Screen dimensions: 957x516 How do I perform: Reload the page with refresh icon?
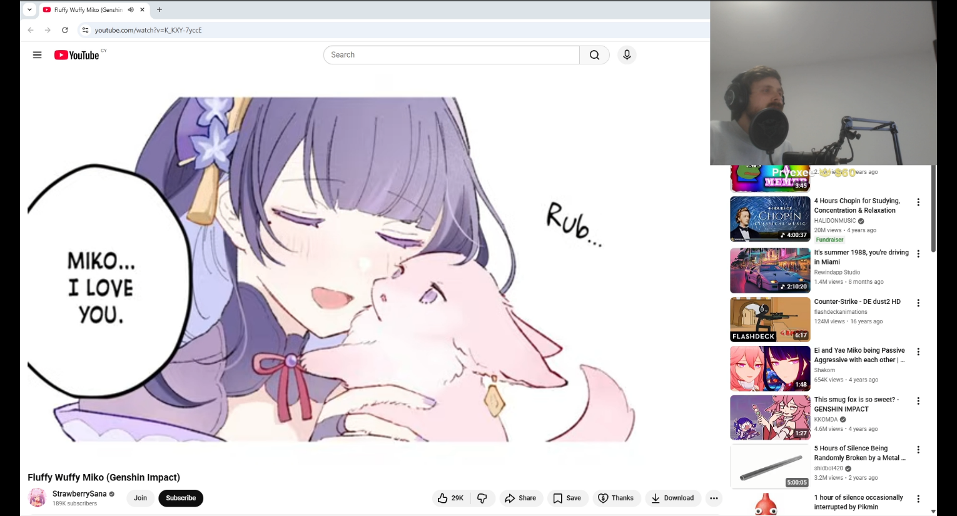tap(65, 30)
